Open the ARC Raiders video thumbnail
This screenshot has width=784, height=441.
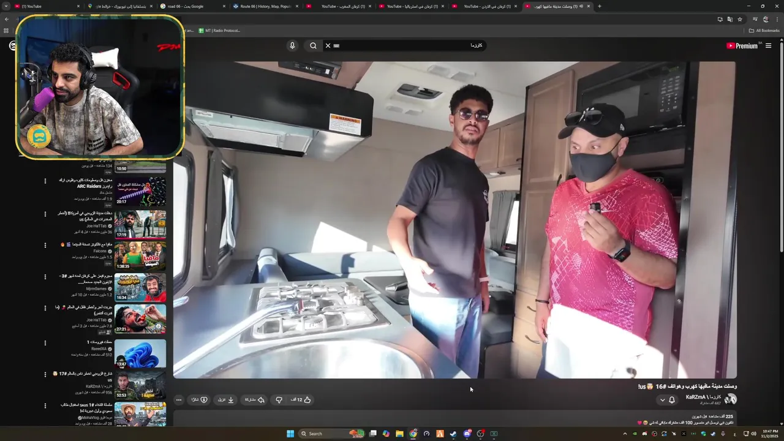click(140, 191)
